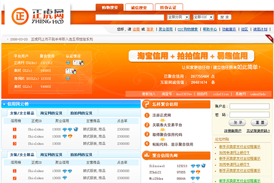
Task: Click the 淘宝信用 + 拍拍信用 + 易趣信用 banner
Action: (191, 56)
